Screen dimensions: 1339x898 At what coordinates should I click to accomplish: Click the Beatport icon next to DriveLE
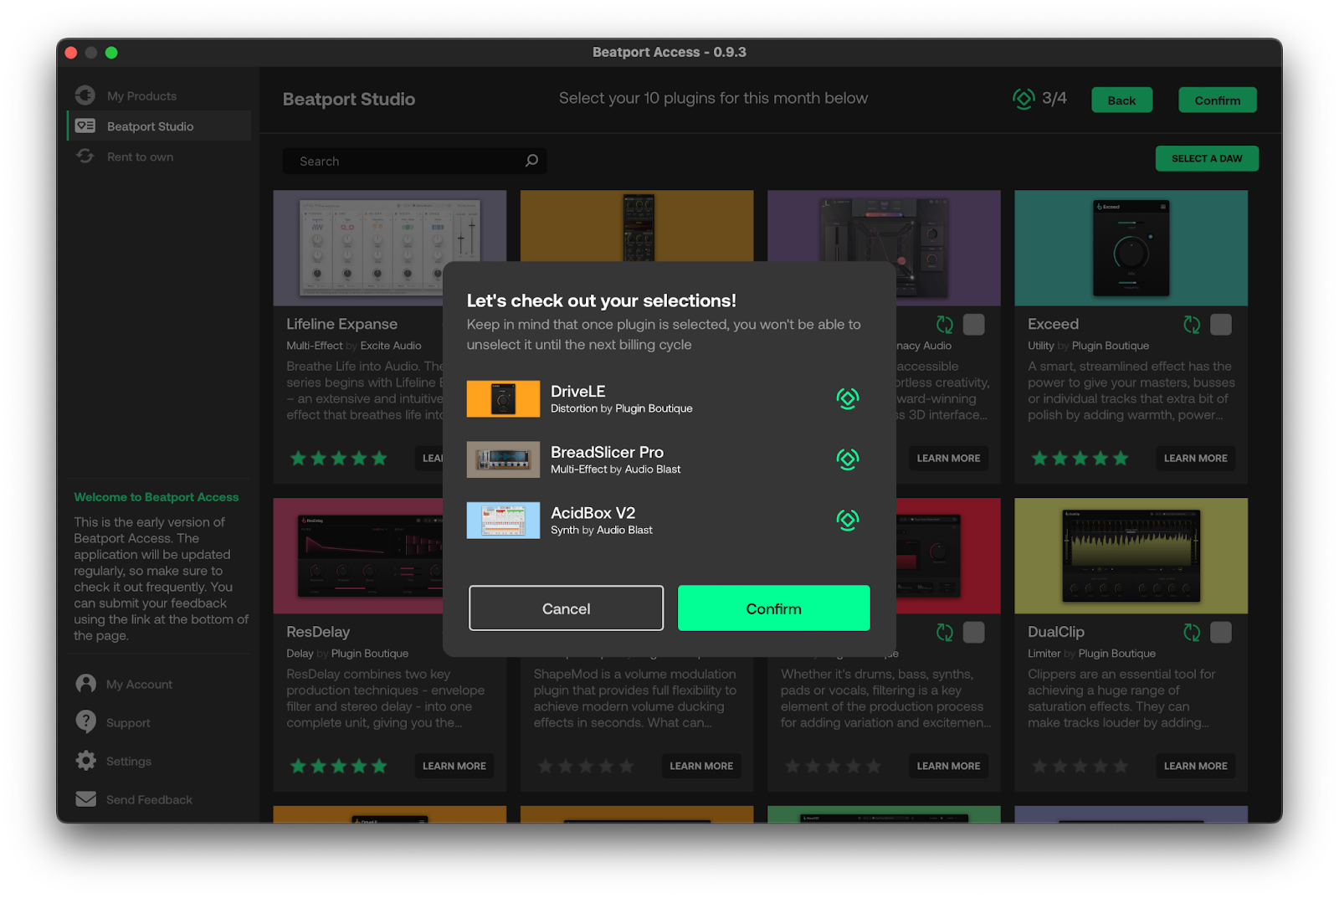847,398
